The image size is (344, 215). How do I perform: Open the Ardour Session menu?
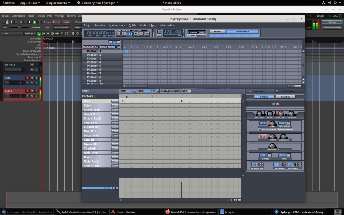pos(6,16)
